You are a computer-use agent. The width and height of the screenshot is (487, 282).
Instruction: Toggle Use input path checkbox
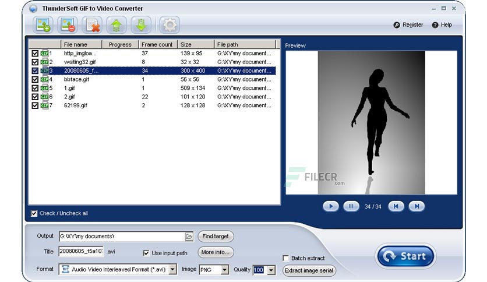(146, 253)
